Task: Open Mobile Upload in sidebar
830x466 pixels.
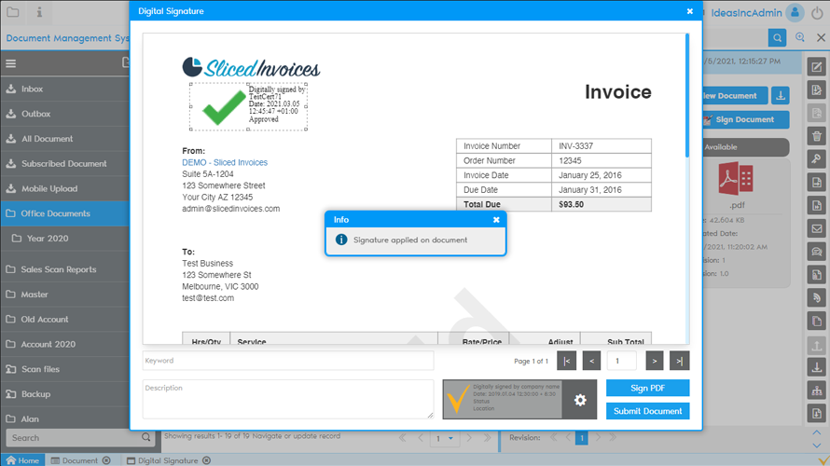Action: (x=64, y=188)
